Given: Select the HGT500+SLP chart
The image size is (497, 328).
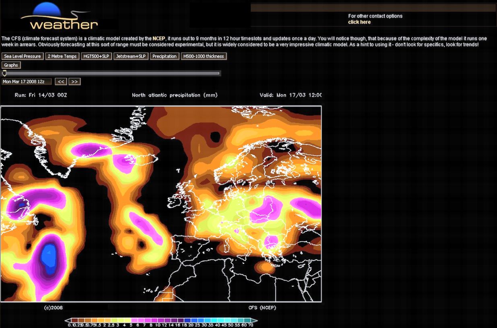Looking at the screenshot, I should [97, 56].
